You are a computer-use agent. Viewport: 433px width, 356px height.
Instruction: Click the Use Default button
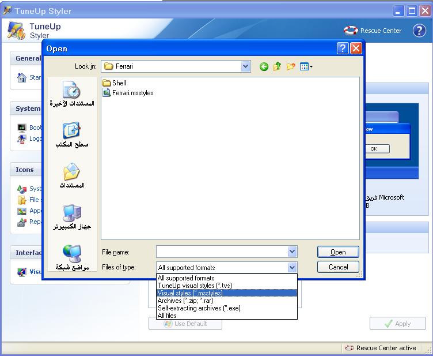click(185, 324)
